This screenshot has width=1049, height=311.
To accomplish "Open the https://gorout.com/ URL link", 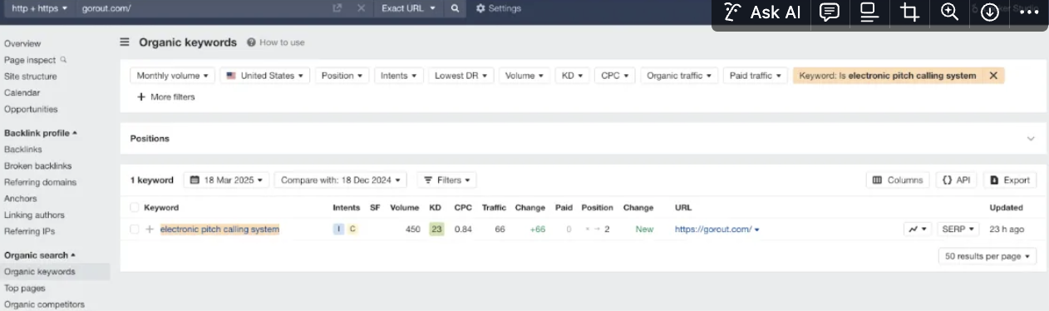I will click(713, 230).
